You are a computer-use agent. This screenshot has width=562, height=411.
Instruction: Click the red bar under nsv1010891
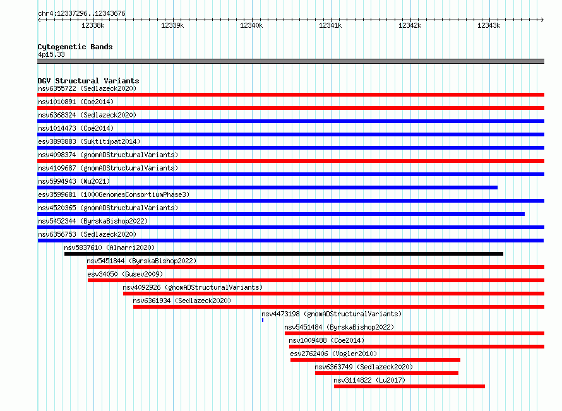tap(290, 108)
